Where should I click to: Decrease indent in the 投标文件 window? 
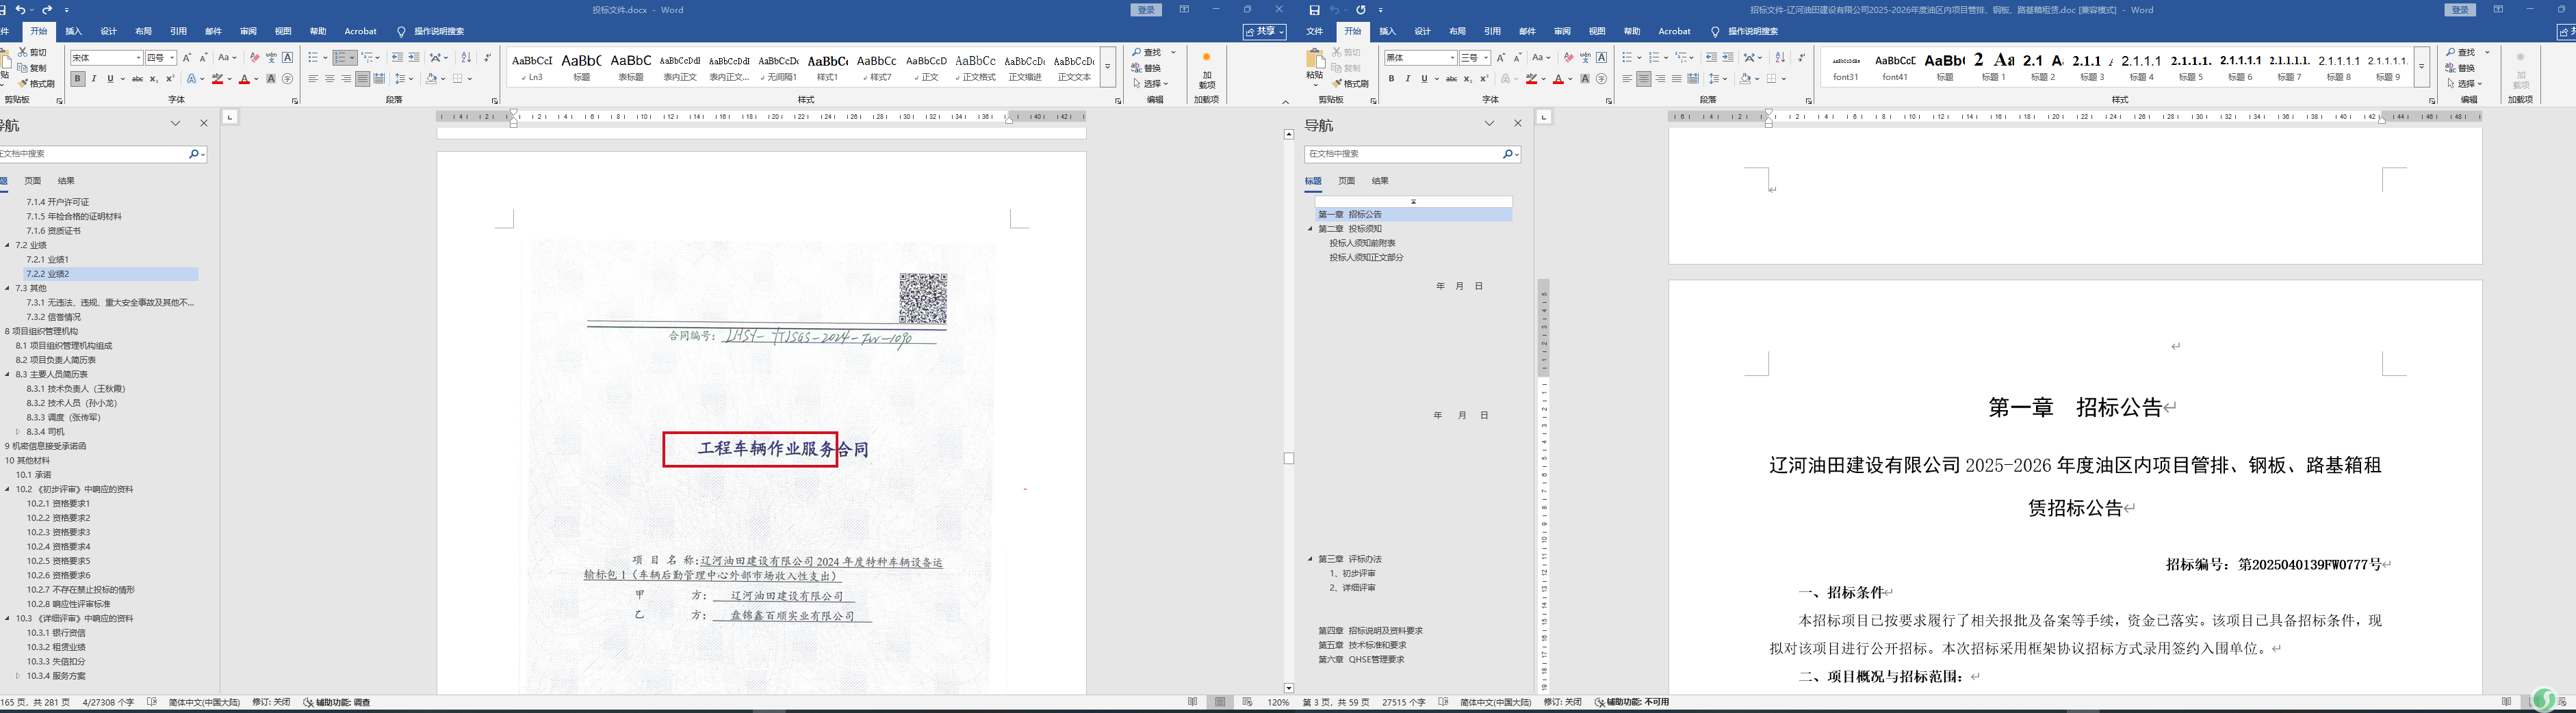397,58
